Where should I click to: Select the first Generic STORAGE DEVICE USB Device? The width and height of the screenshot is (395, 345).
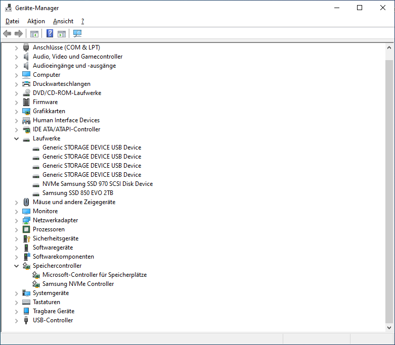pos(92,147)
